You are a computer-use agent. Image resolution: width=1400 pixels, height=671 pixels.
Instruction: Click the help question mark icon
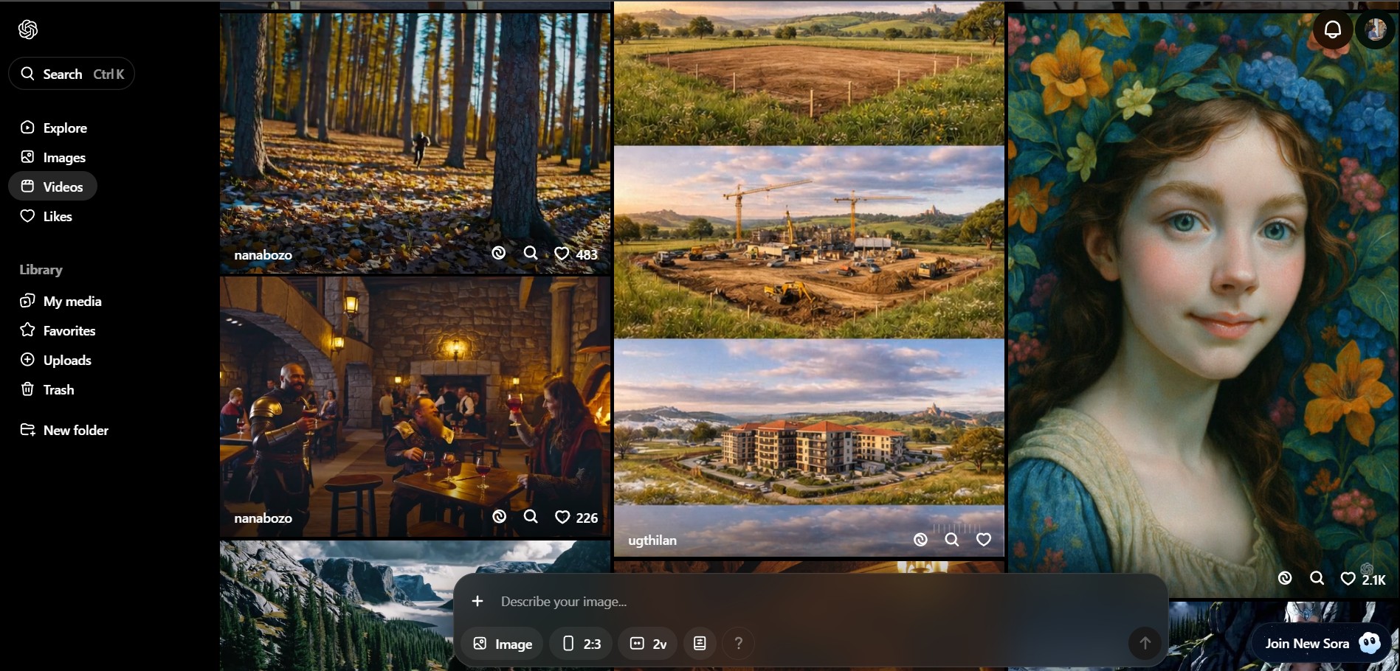[738, 644]
